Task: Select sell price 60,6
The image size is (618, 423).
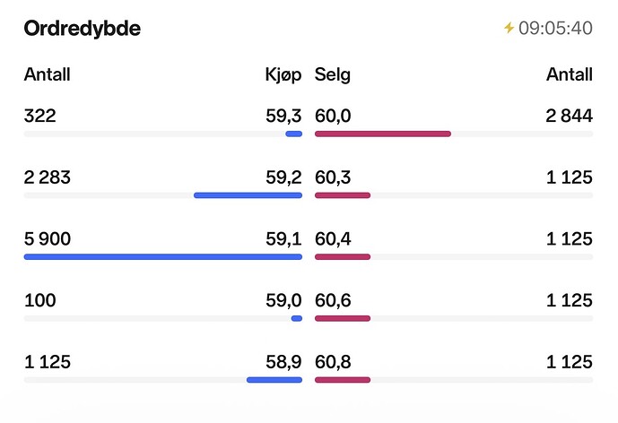Action: (x=332, y=300)
